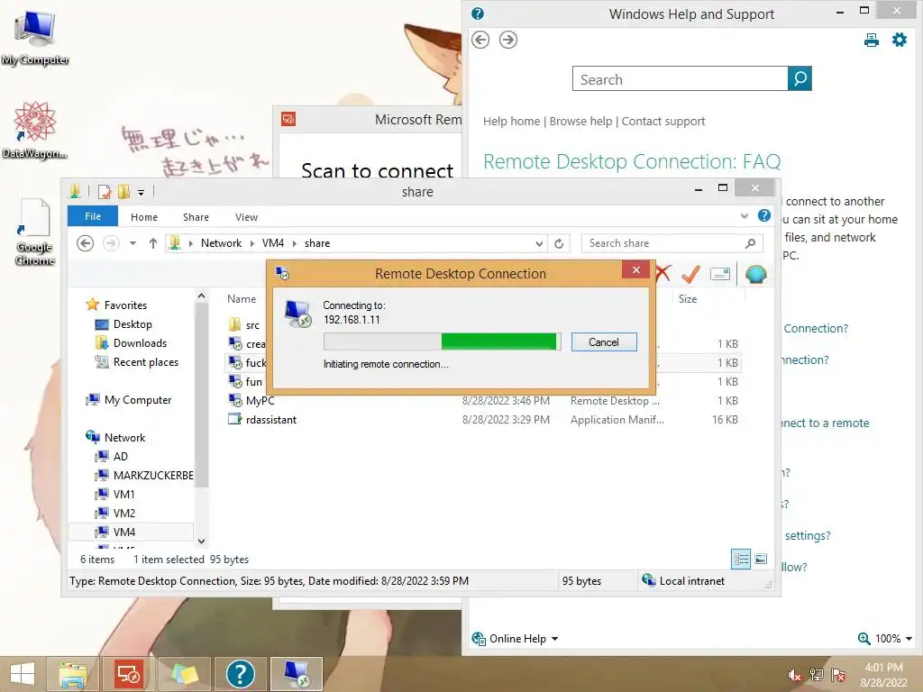
Task: Open the recent locations dropdown arrow
Action: click(133, 243)
